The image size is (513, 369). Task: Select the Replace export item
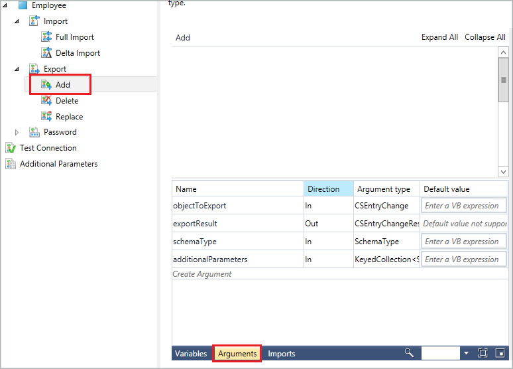coord(70,116)
